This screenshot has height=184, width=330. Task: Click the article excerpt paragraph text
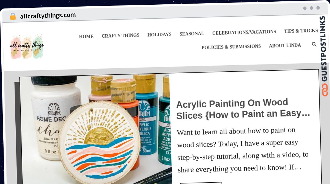coord(243,150)
